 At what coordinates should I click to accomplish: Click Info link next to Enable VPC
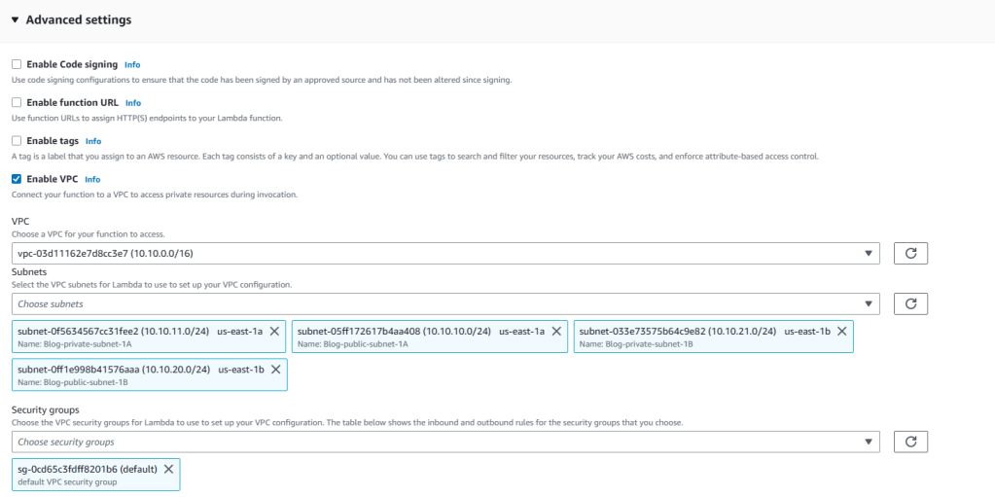[92, 179]
